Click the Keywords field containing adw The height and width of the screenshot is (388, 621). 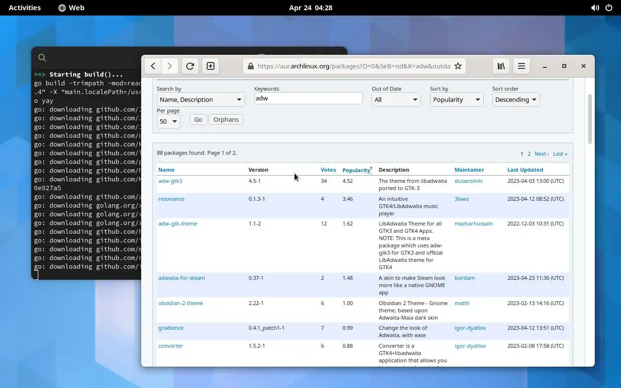pyautogui.click(x=309, y=98)
